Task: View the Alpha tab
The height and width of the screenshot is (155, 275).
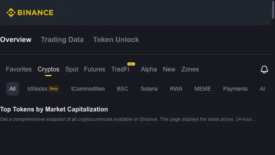Action: [x=149, y=69]
